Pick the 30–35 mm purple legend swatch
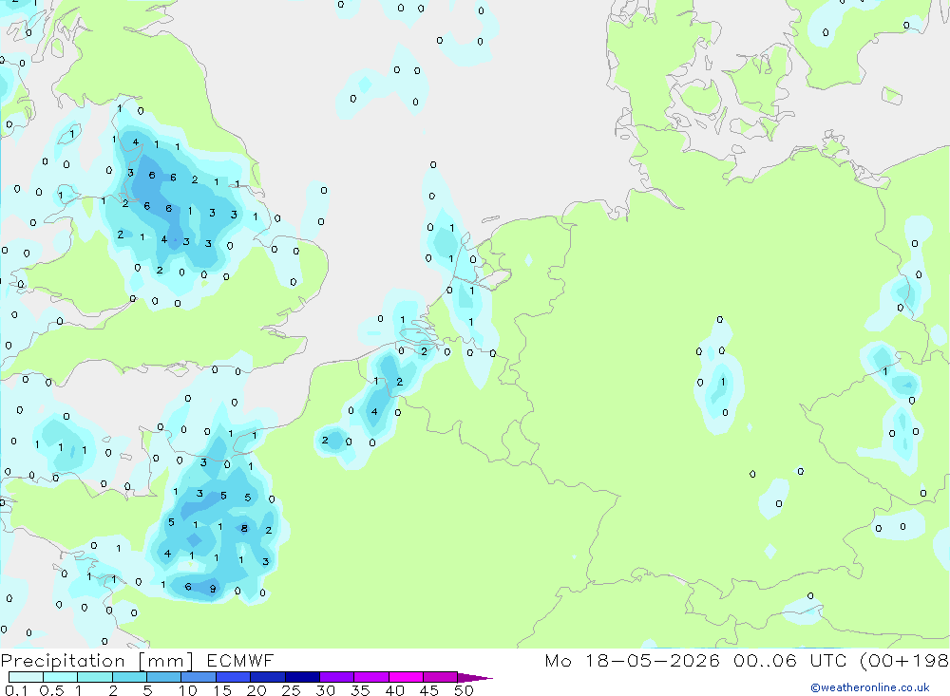 coord(336,677)
